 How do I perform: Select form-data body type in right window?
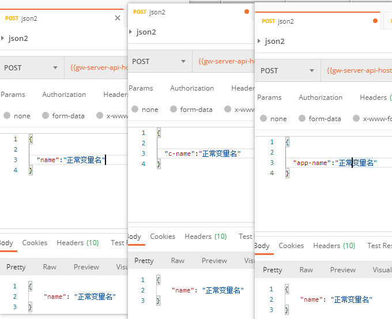(302, 118)
